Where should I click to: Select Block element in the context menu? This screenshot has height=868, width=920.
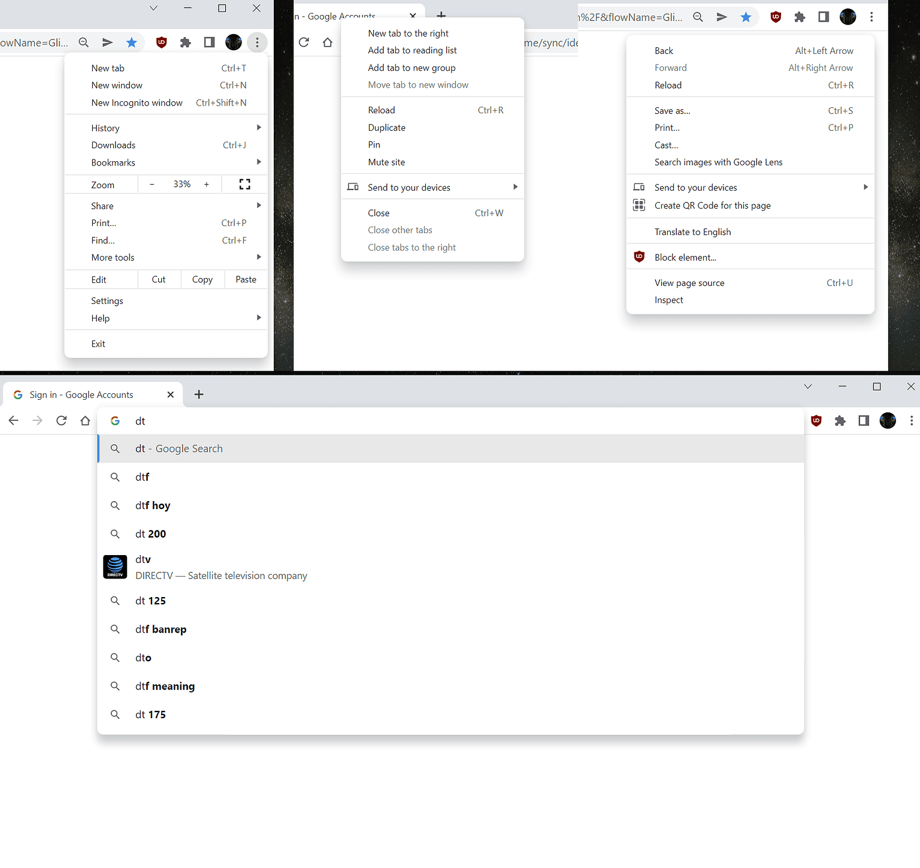click(685, 257)
